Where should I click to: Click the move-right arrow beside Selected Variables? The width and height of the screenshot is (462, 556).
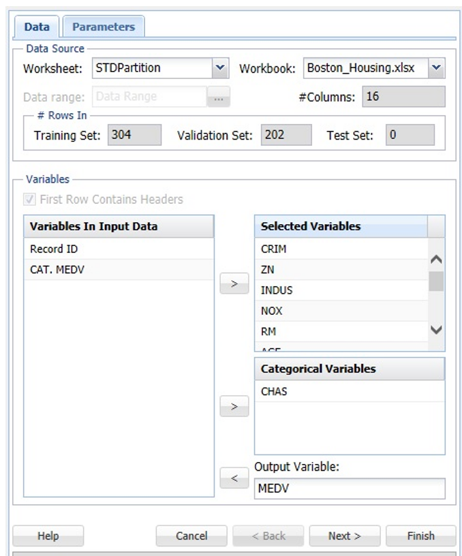(234, 284)
